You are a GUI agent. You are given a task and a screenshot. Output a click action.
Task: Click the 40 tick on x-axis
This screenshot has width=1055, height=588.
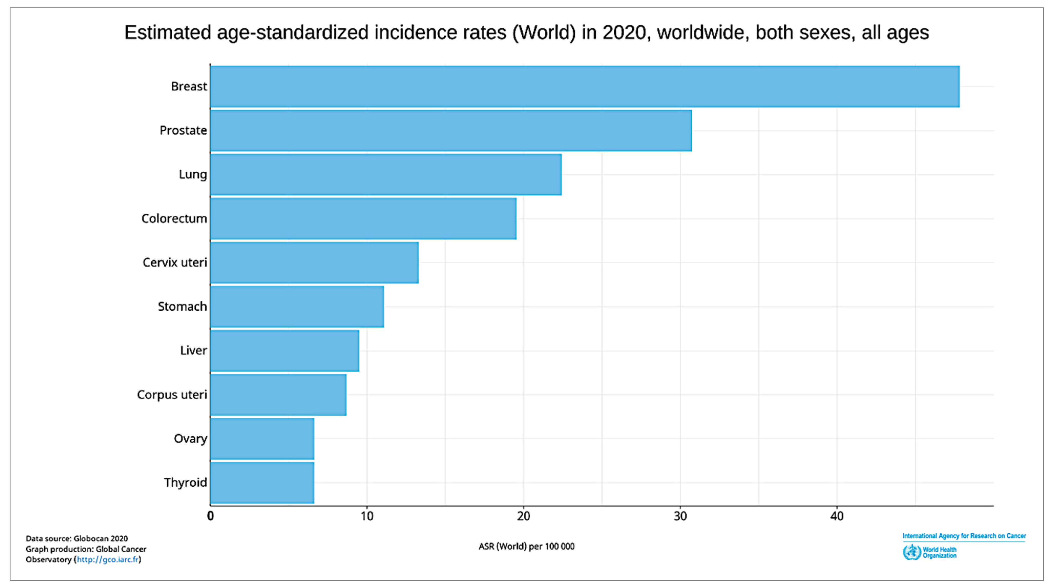click(837, 516)
